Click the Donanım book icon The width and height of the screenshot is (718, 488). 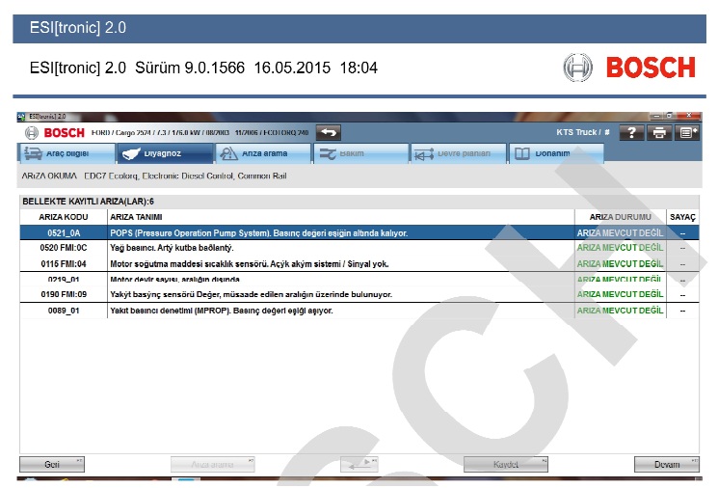[522, 153]
